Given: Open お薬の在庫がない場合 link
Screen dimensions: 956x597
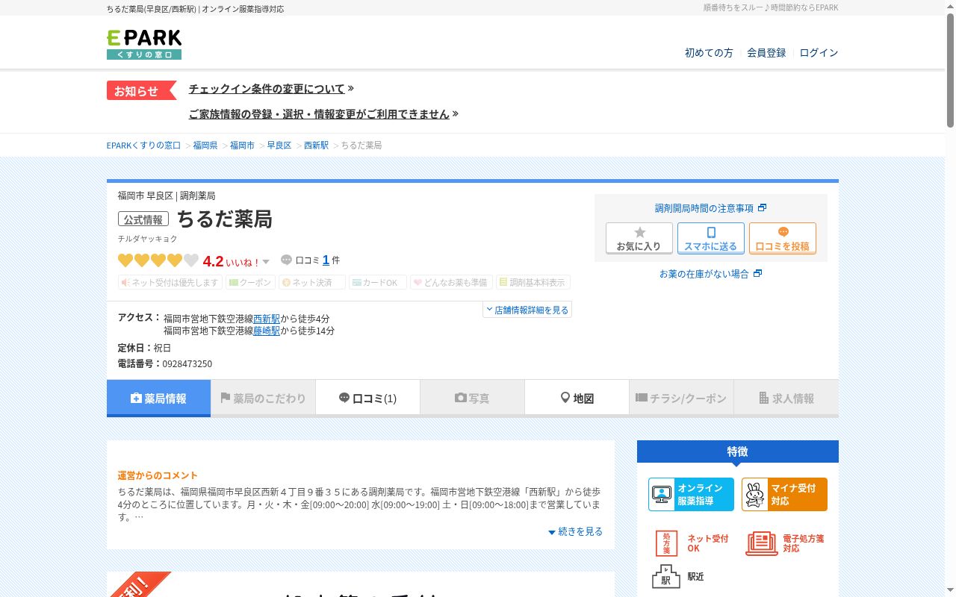Looking at the screenshot, I should 710,274.
